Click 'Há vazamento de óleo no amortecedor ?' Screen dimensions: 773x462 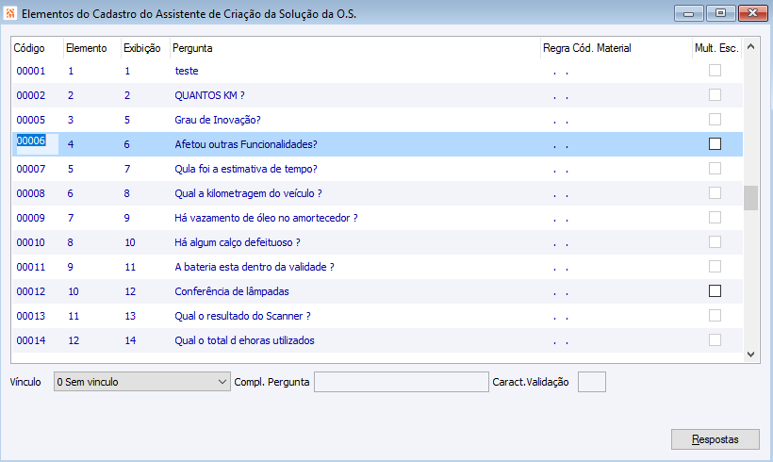click(266, 218)
